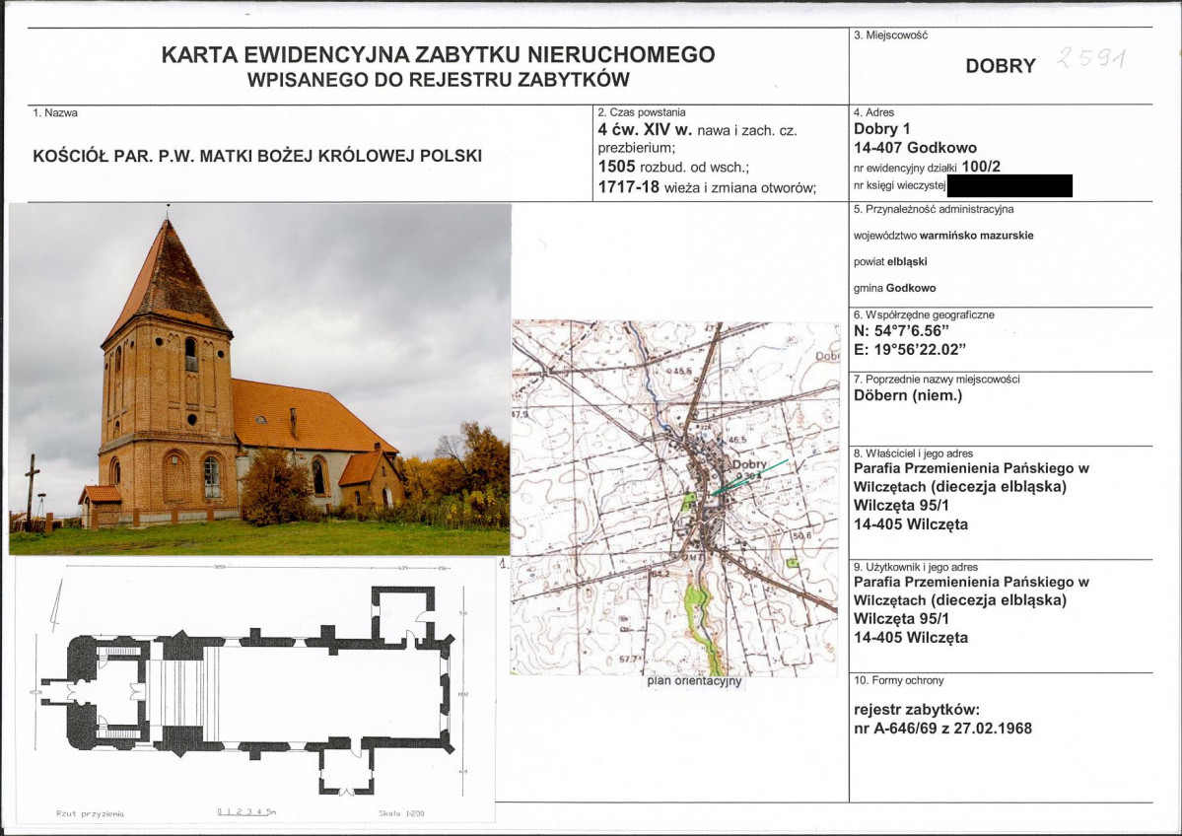Click the label '5. Przynależność administracyjna'

click(934, 210)
